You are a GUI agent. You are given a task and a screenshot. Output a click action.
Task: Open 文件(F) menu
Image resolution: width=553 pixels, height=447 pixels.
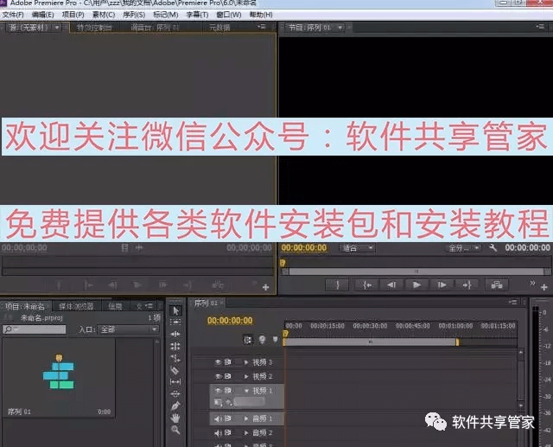(x=13, y=15)
